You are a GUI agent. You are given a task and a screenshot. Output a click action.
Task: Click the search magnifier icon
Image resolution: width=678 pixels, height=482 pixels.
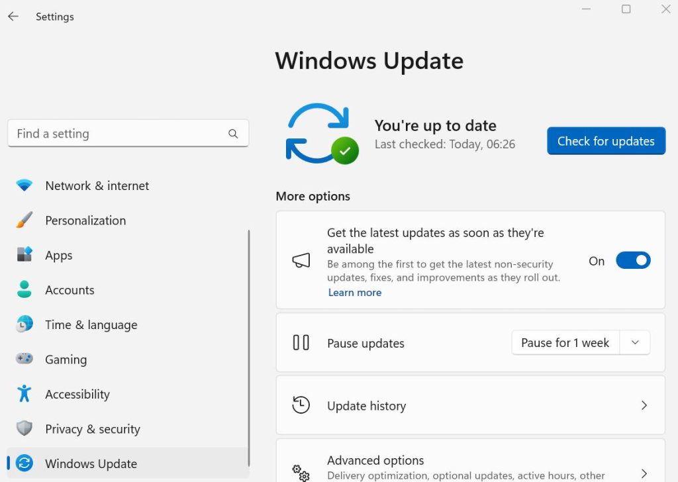pos(233,134)
